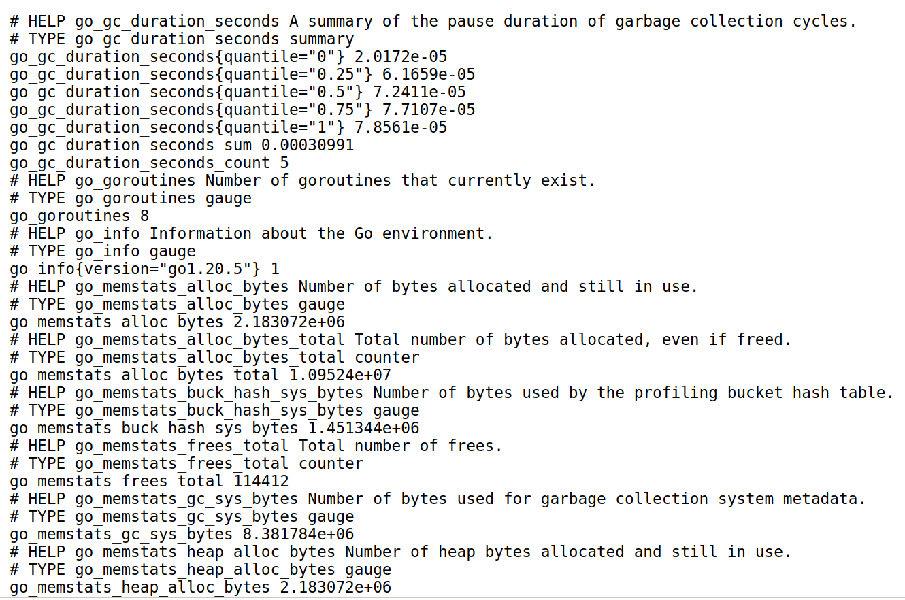Click the go_goroutines 8 metric line
Image resolution: width=905 pixels, height=600 pixels.
(80, 216)
